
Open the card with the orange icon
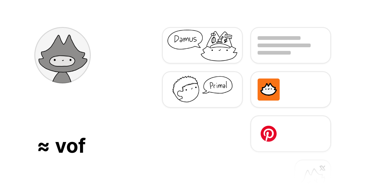click(291, 90)
